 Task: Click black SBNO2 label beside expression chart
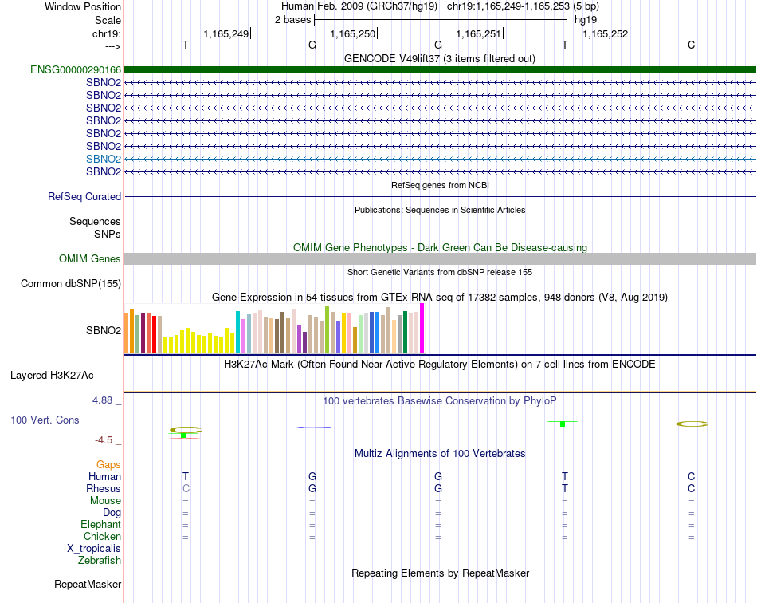coord(104,330)
